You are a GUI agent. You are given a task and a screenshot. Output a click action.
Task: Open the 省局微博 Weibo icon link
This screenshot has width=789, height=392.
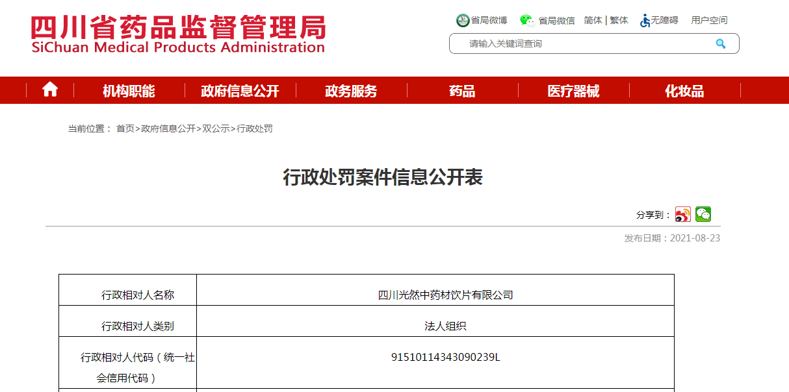[x=463, y=20]
